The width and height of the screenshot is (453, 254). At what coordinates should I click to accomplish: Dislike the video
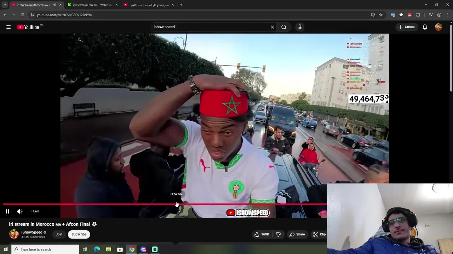[278, 234]
